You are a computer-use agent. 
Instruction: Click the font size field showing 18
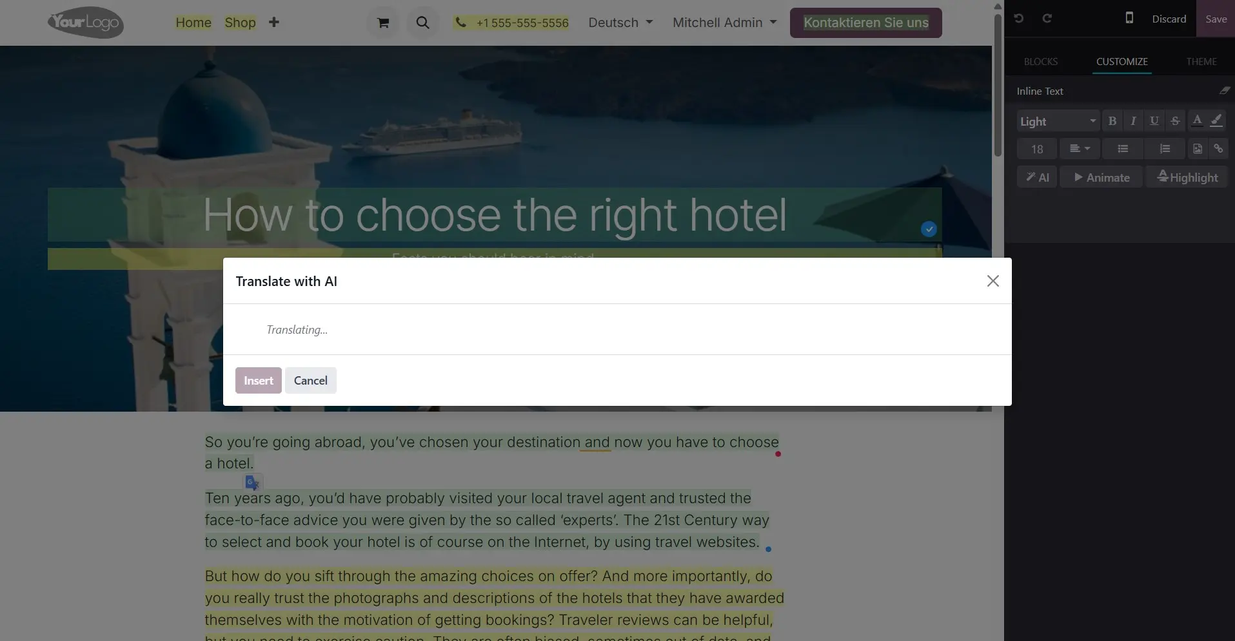click(1036, 149)
